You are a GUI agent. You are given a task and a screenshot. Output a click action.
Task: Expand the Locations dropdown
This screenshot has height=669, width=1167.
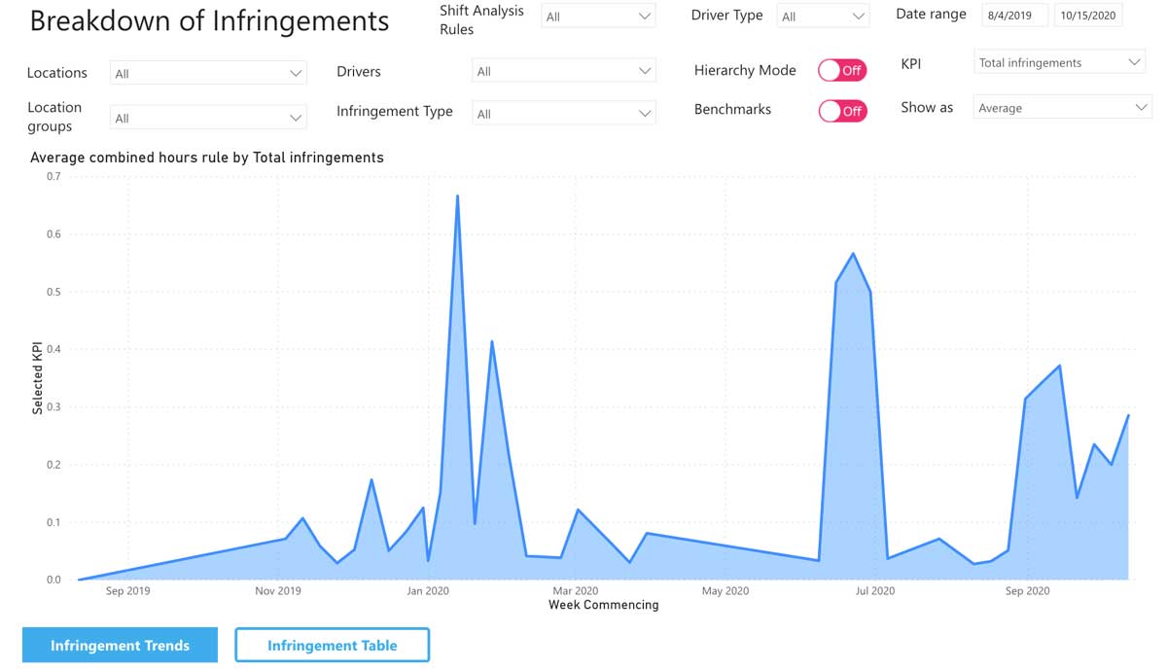point(208,73)
